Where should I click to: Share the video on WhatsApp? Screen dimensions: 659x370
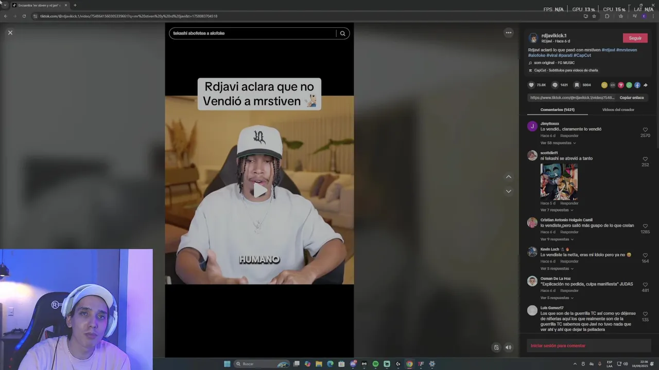tap(629, 85)
